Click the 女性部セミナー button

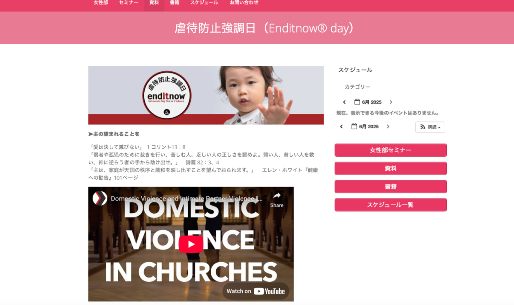(391, 150)
